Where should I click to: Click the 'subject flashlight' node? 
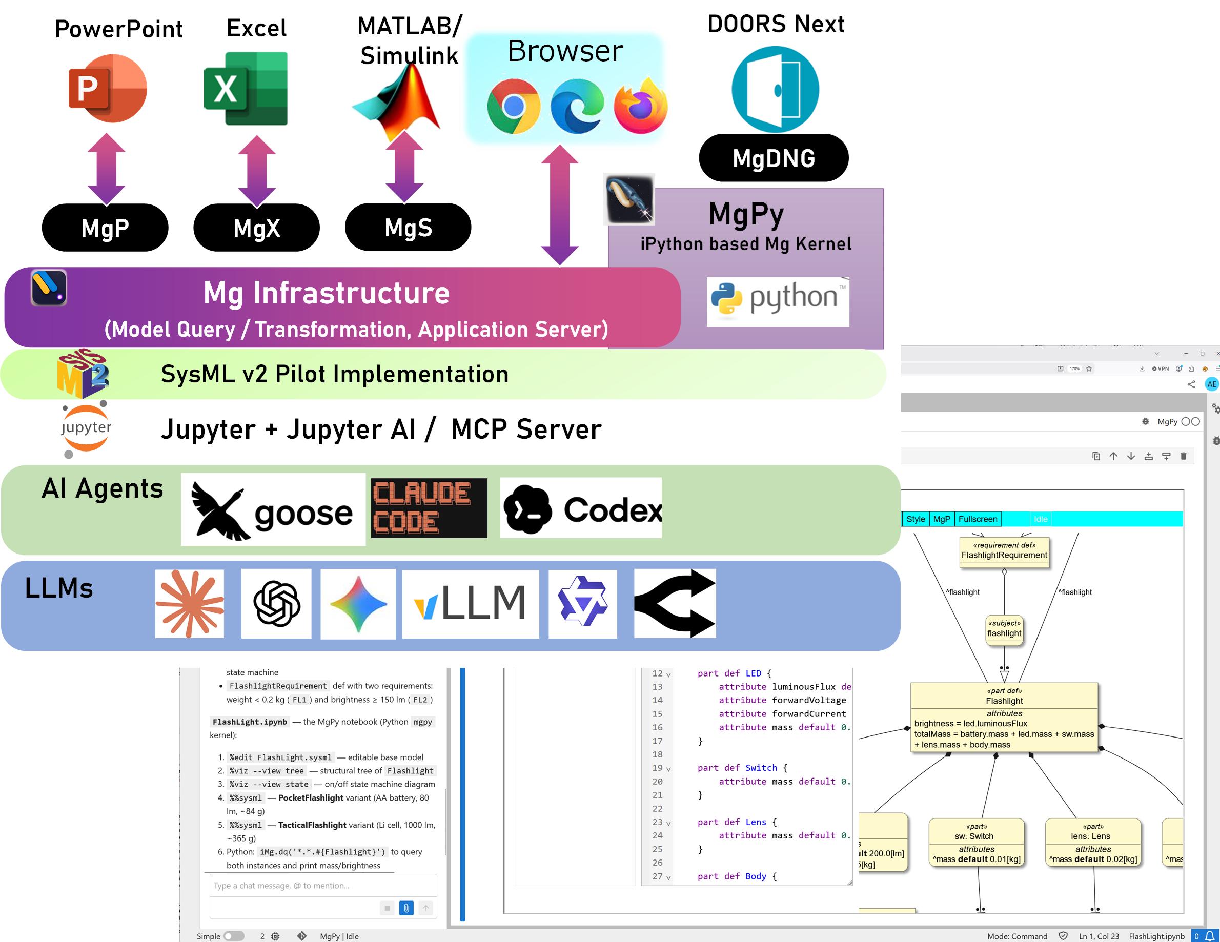[x=1004, y=630]
